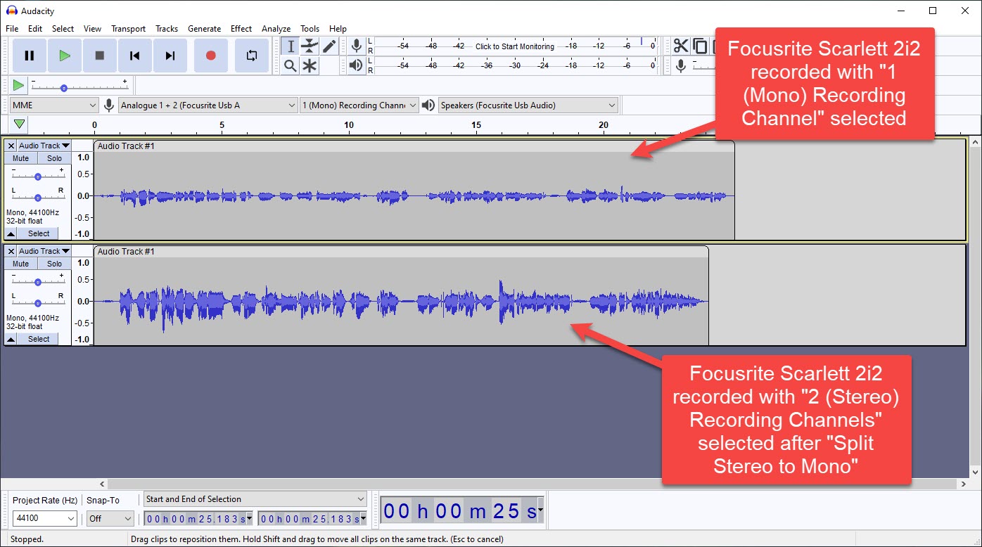Open 'Start and End of Selection' dropdown

coord(255,499)
